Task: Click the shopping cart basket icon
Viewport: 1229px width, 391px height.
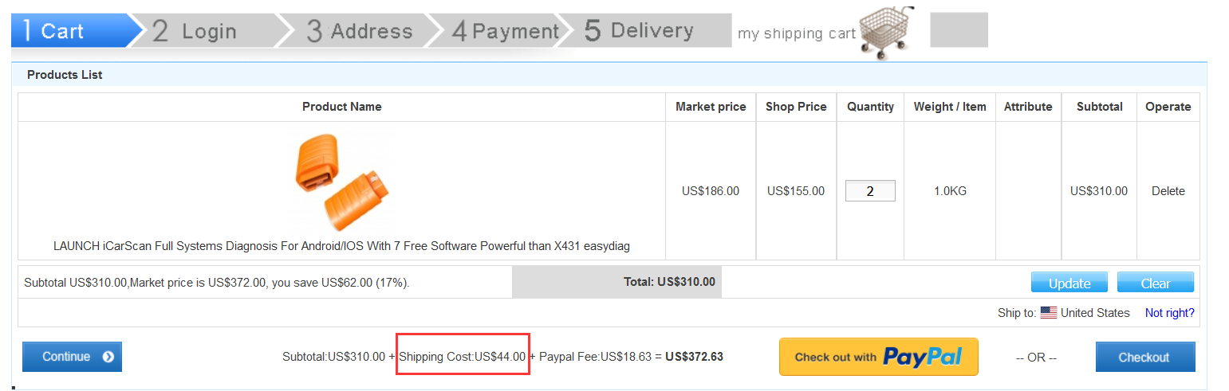Action: coord(887,33)
